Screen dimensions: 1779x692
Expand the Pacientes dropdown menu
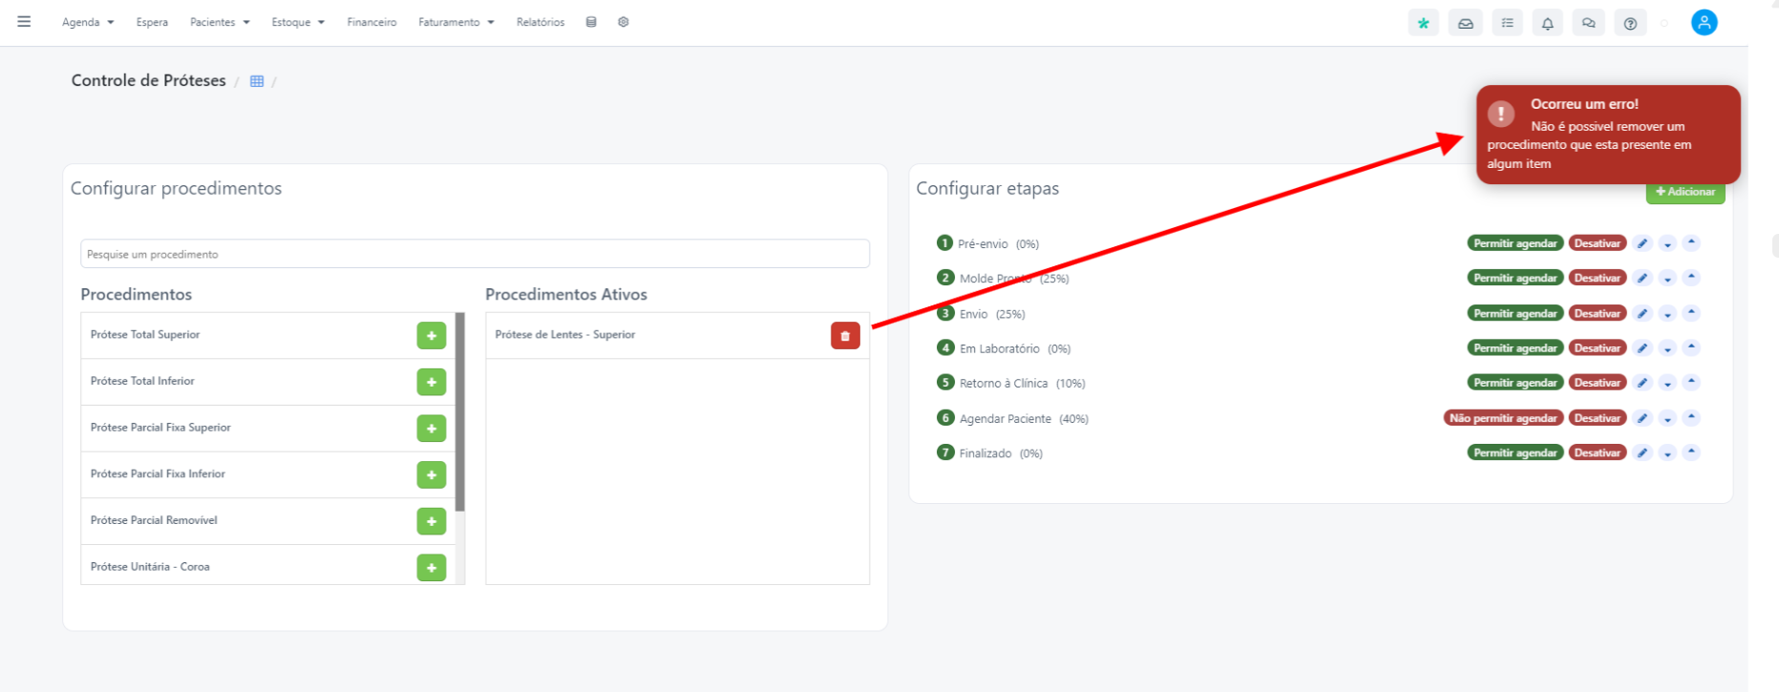coord(220,22)
